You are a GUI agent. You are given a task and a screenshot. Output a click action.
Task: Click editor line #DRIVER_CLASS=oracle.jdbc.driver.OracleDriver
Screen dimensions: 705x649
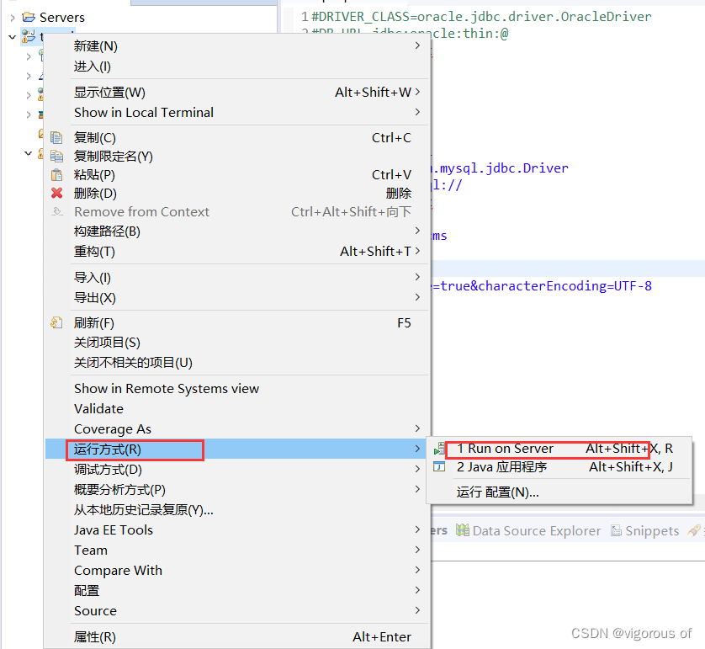481,17
